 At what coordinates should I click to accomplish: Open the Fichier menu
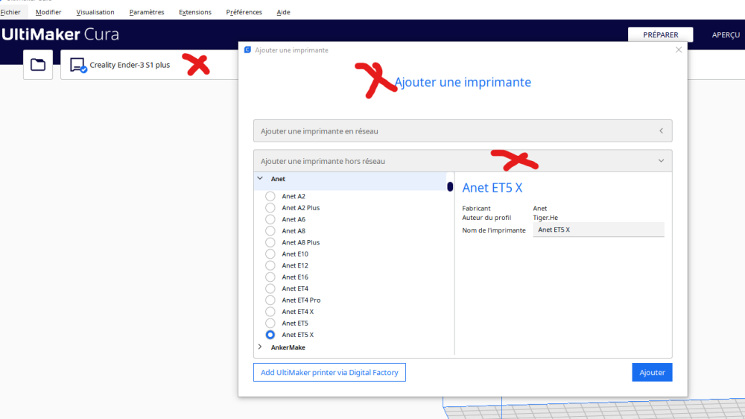(x=10, y=12)
